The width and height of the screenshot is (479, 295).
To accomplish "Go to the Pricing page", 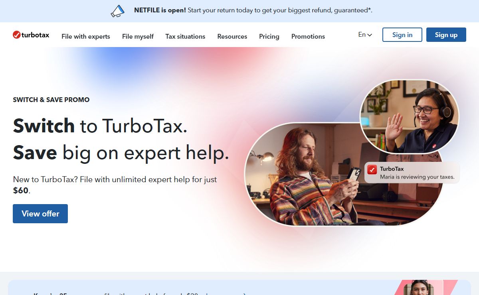I will click(269, 36).
